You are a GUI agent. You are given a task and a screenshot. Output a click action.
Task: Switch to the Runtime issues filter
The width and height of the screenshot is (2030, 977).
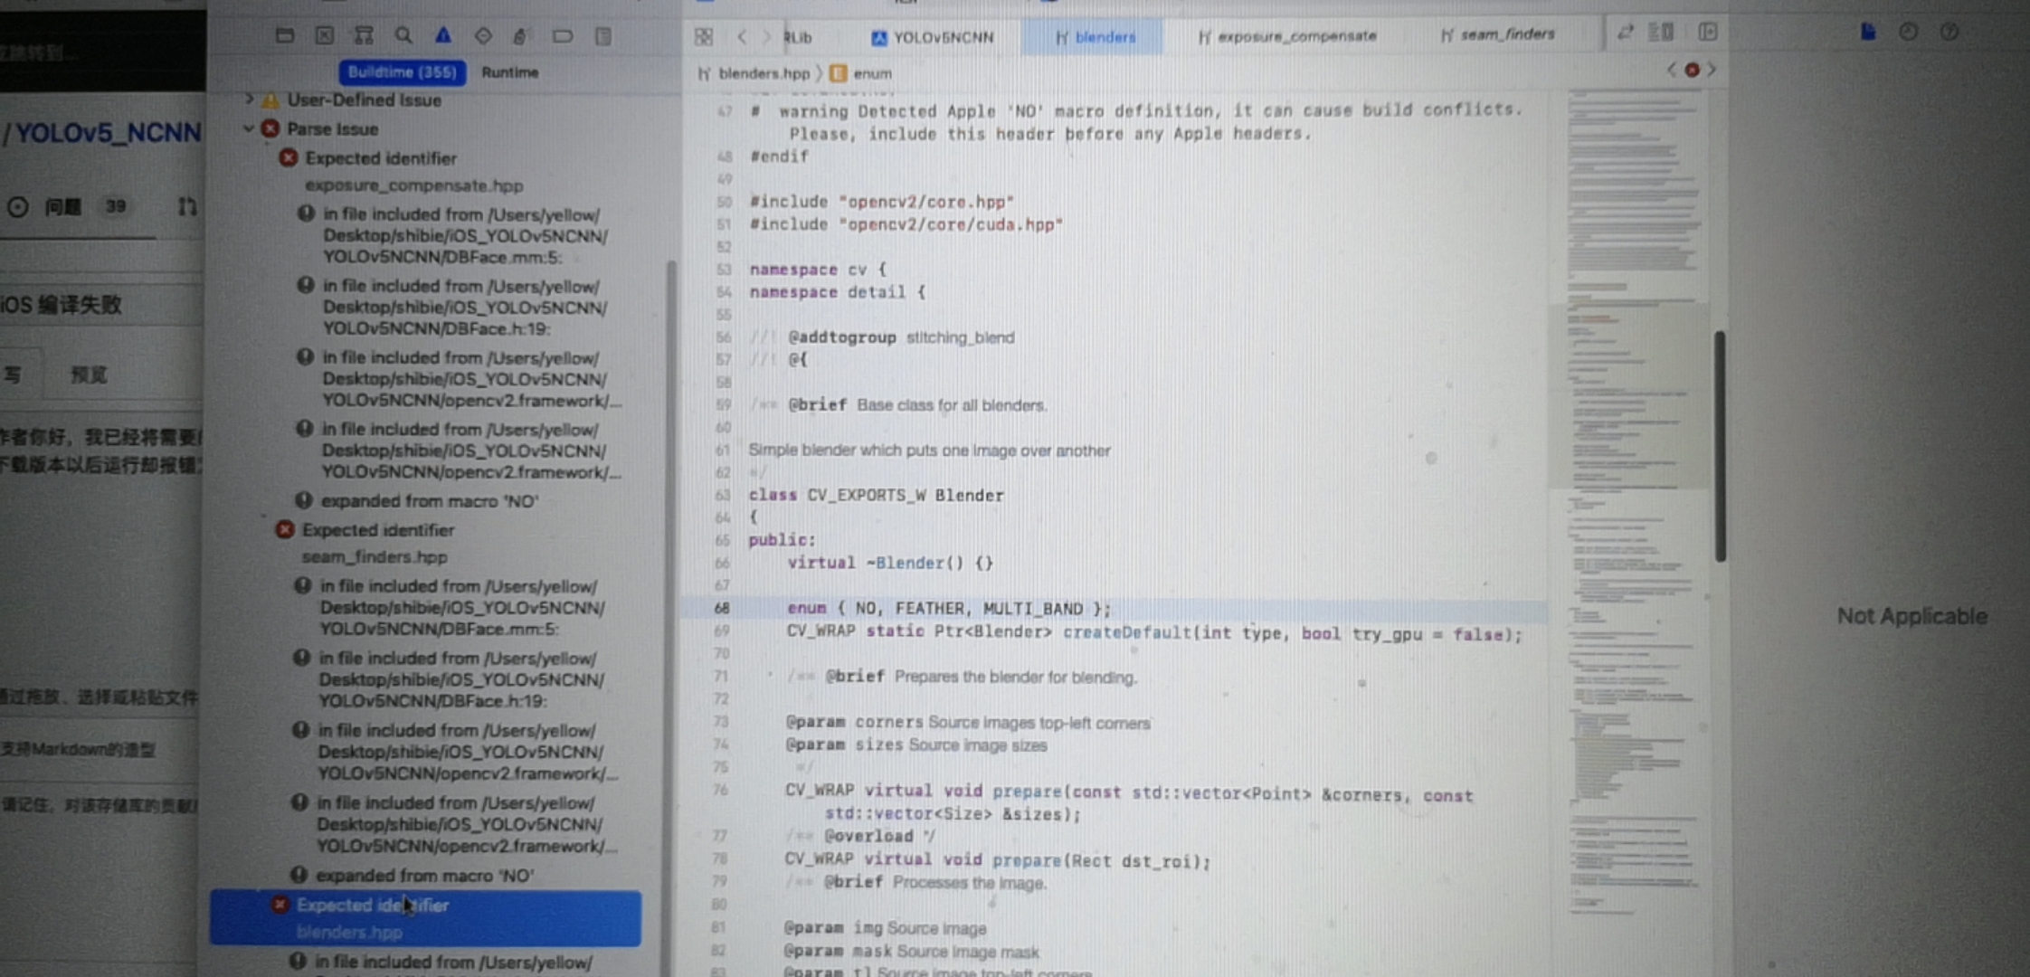click(509, 72)
